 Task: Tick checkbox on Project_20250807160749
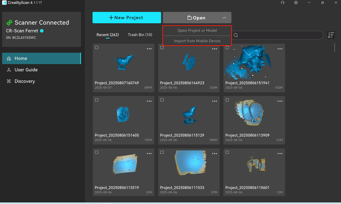click(97, 48)
